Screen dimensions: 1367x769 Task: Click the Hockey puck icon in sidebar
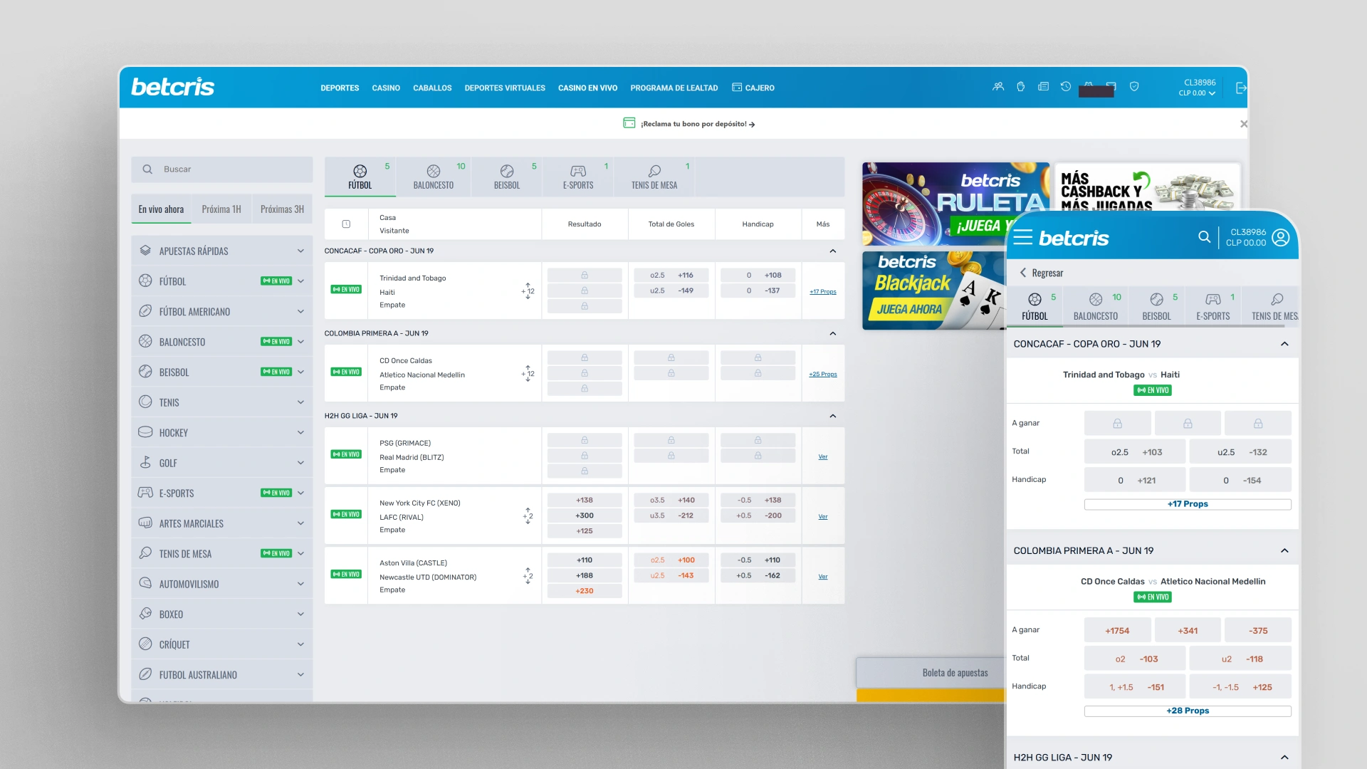click(x=145, y=431)
